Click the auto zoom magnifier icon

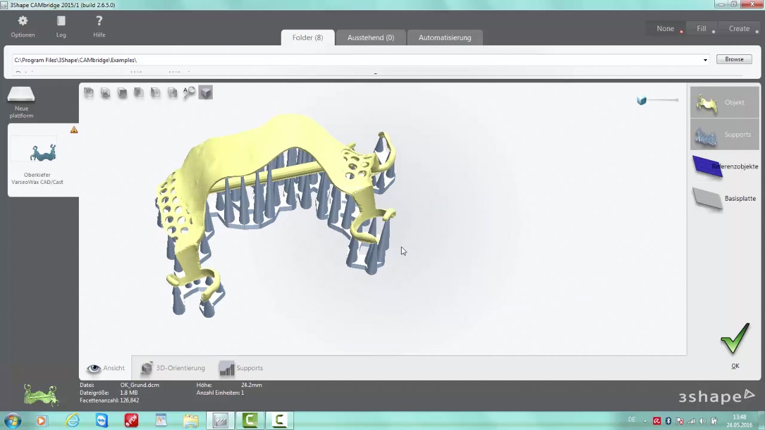pyautogui.click(x=189, y=93)
